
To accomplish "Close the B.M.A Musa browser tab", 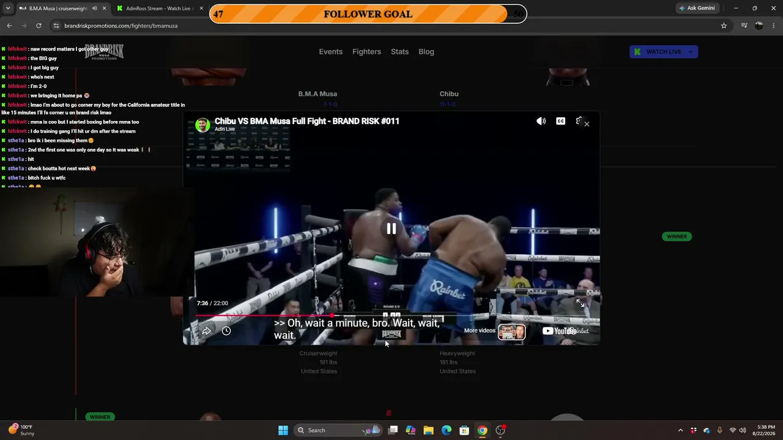I will click(104, 9).
